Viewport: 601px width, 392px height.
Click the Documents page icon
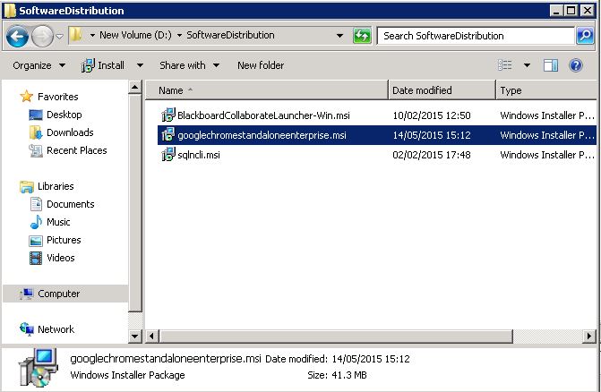tap(36, 204)
